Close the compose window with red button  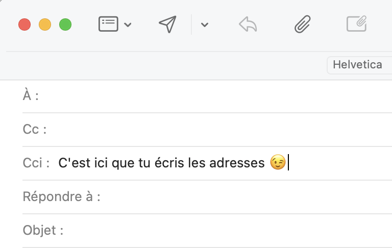click(24, 24)
